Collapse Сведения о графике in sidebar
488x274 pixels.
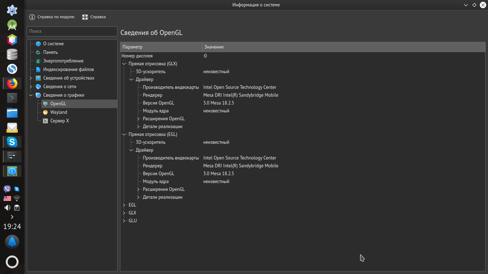31,95
